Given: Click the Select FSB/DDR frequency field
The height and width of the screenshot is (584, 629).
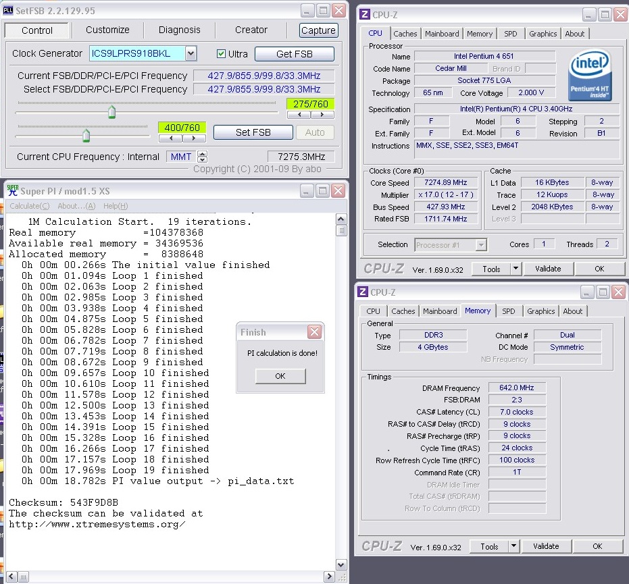Looking at the screenshot, I should (263, 89).
